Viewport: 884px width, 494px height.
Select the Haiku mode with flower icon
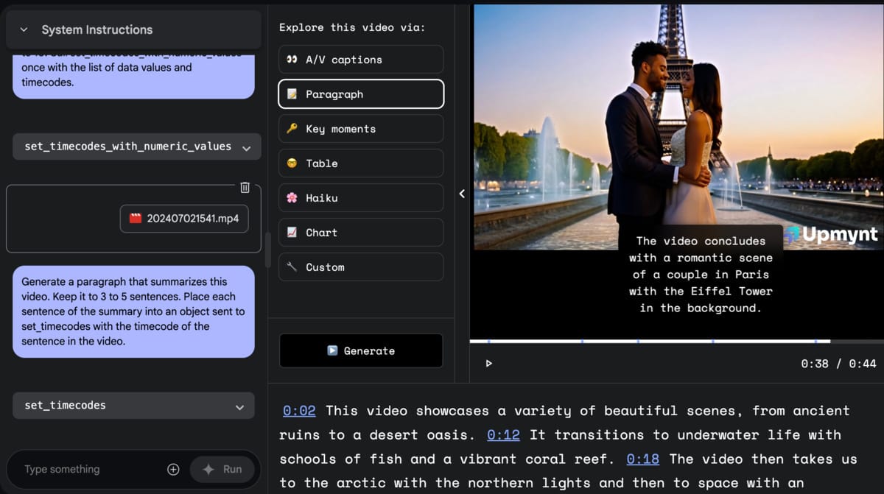point(361,197)
